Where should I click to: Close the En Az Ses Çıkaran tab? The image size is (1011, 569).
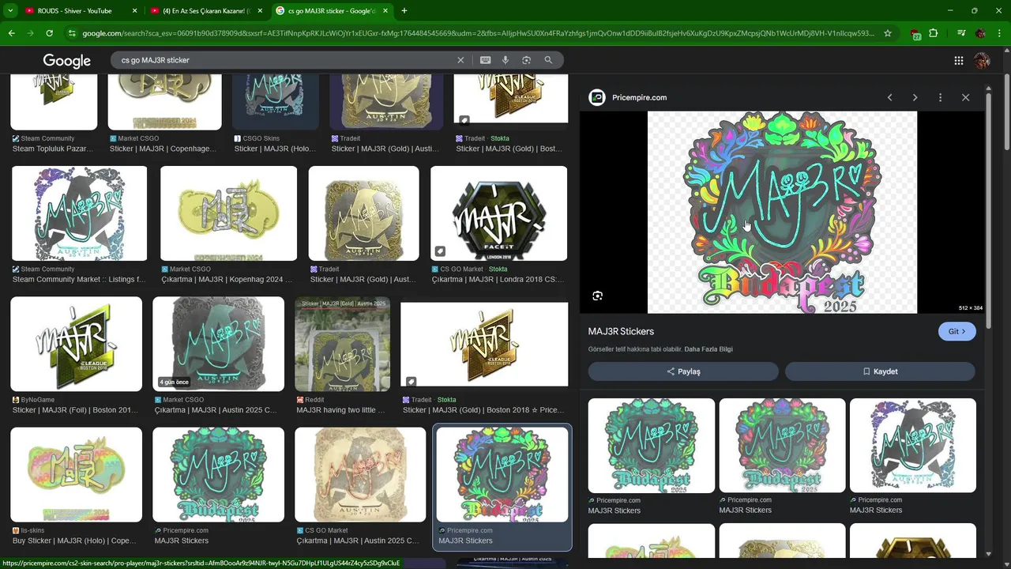(260, 11)
